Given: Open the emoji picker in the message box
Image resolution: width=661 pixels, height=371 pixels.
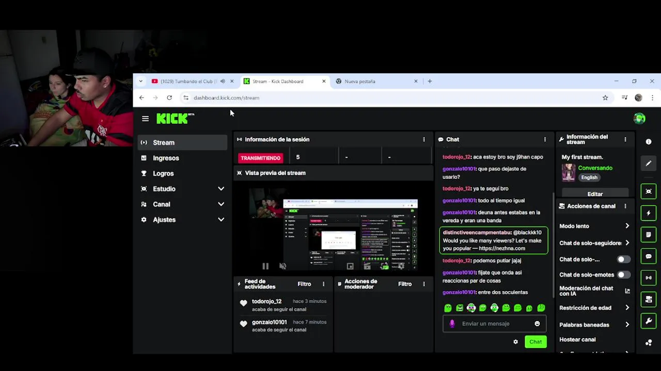Looking at the screenshot, I should [x=537, y=324].
